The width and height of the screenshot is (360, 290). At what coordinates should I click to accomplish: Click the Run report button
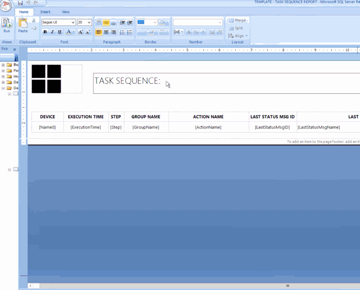[6, 26]
